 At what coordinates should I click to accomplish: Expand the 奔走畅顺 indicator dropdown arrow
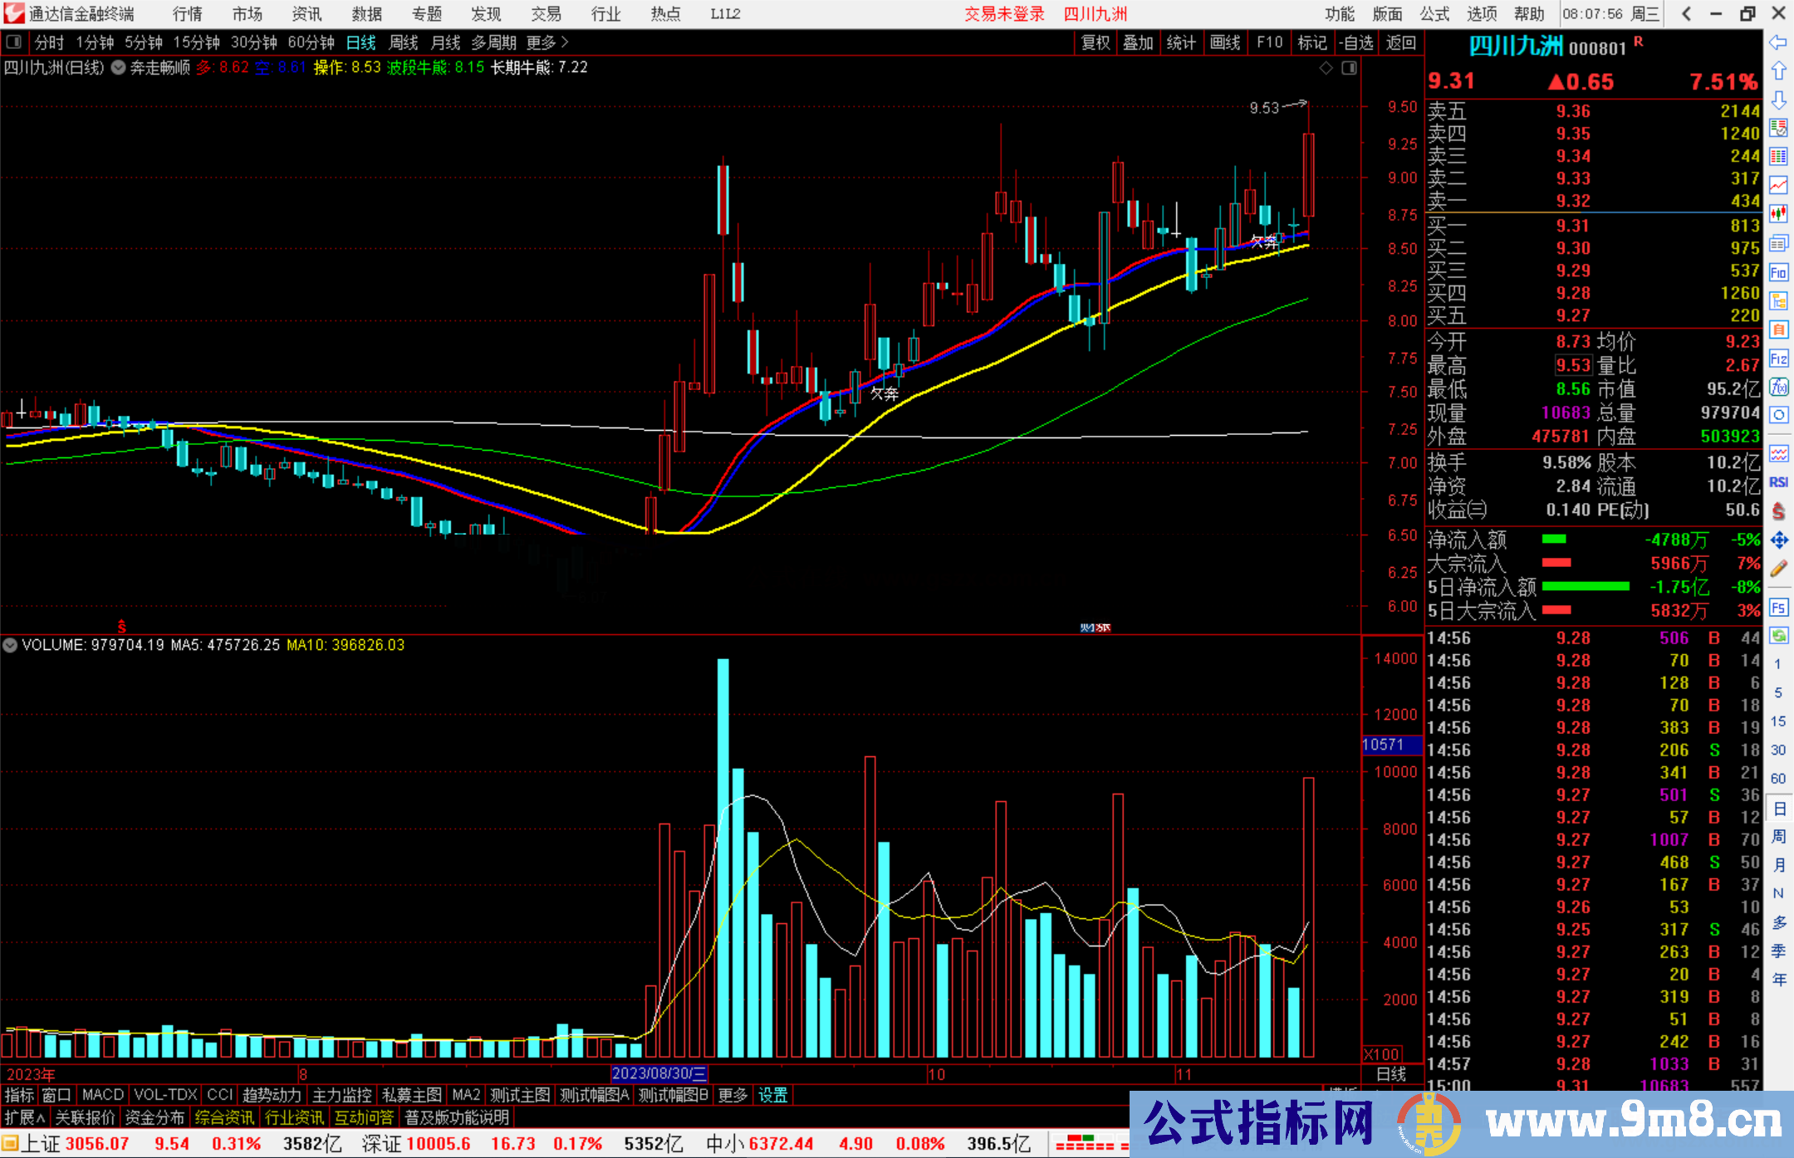click(119, 68)
